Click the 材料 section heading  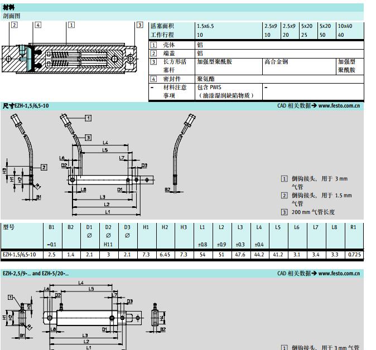click(9, 7)
